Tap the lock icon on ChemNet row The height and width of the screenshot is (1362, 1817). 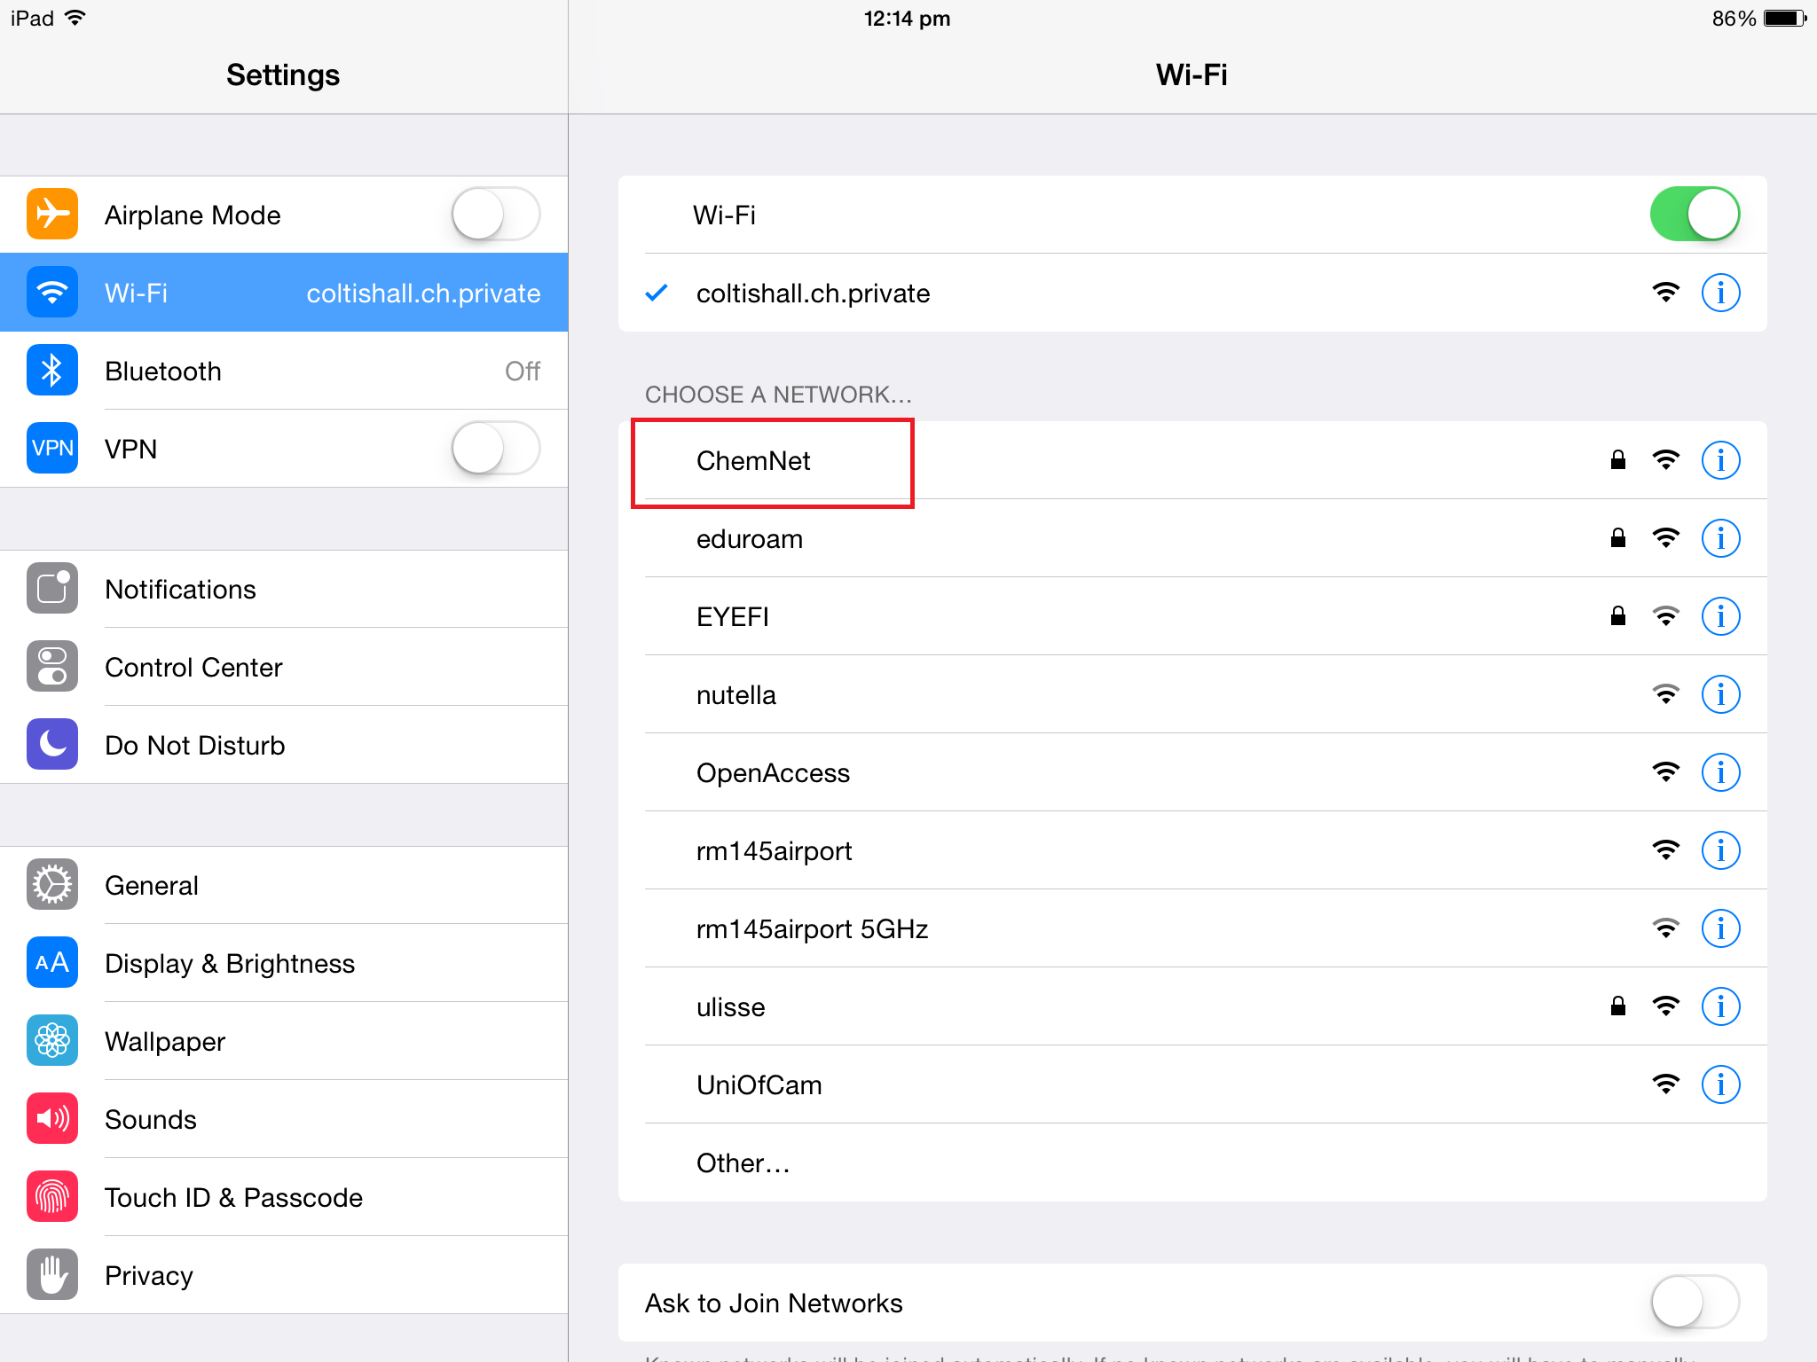pyautogui.click(x=1618, y=459)
